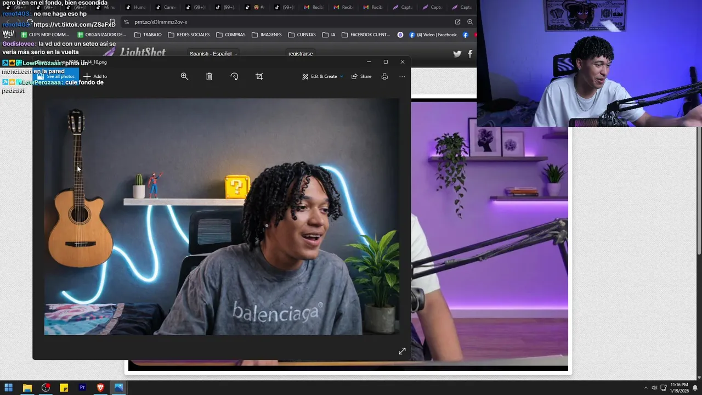Open CLIPS MDP COMM... bookmark

pyautogui.click(x=45, y=35)
